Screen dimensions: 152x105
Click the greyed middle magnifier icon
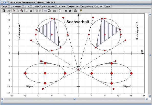pyautogui.click(x=18, y=11)
